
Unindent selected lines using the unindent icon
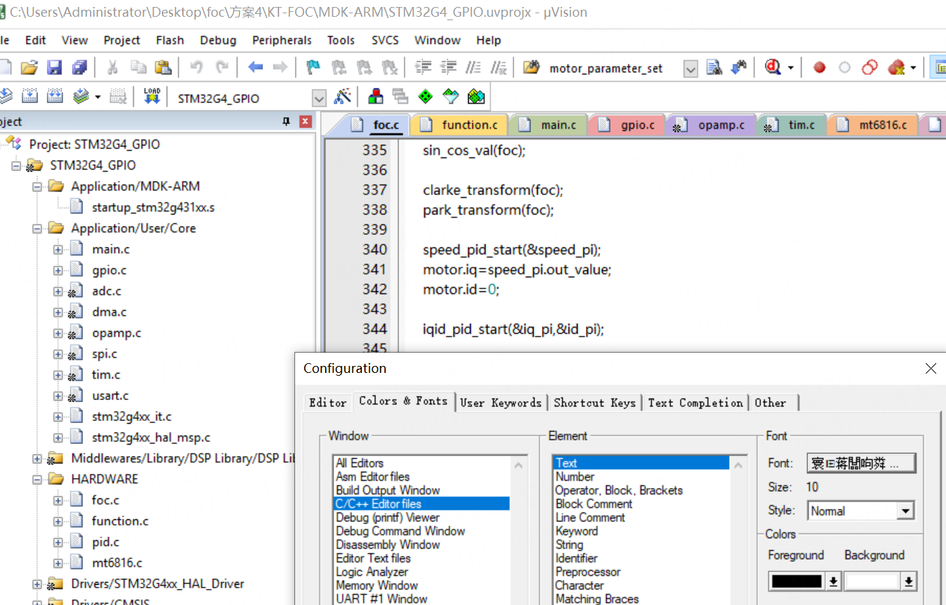coord(448,68)
